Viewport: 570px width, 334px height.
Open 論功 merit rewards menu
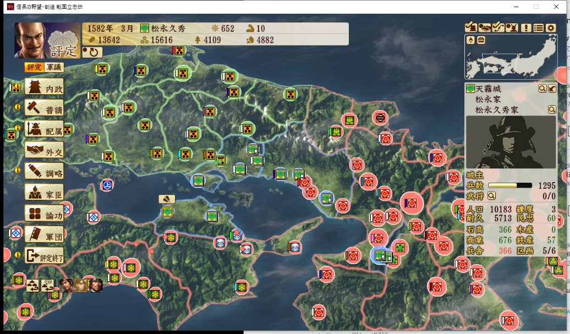click(x=45, y=213)
